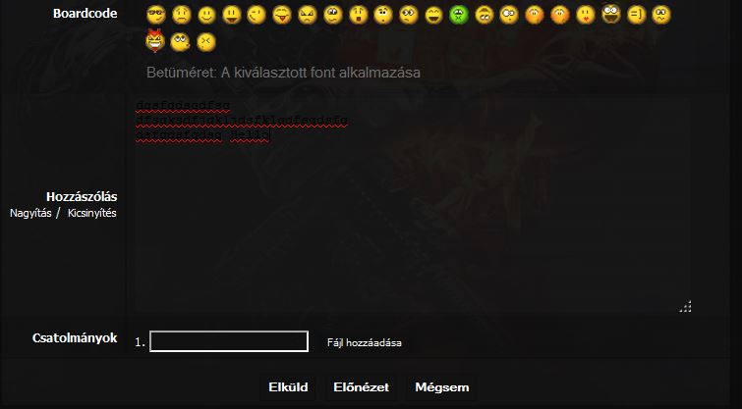The image size is (742, 409).
Task: Click inside the Hozzászólás message text area
Action: click(413, 204)
